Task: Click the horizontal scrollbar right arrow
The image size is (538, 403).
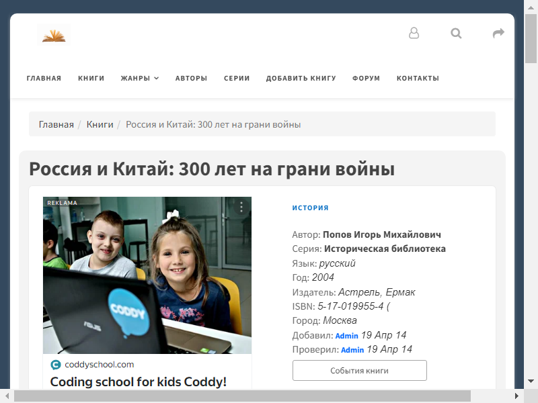Action: click(516, 396)
